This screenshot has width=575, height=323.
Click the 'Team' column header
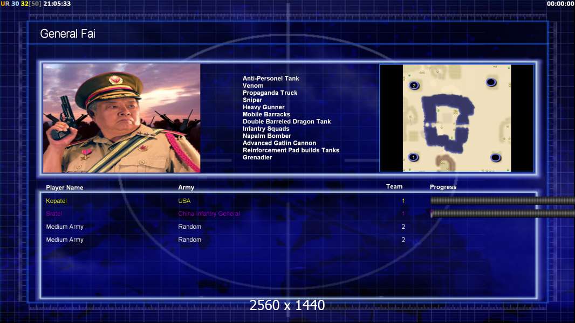point(394,187)
